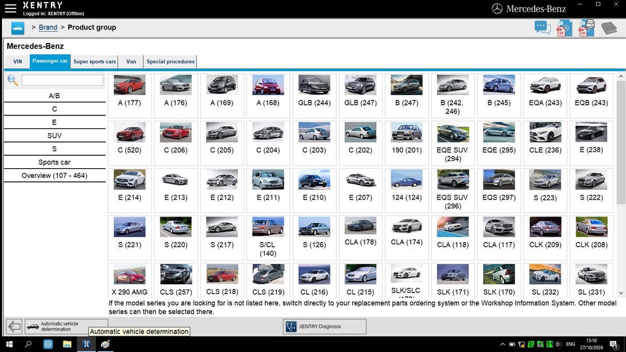Open the Super sports cars tab

(95, 62)
